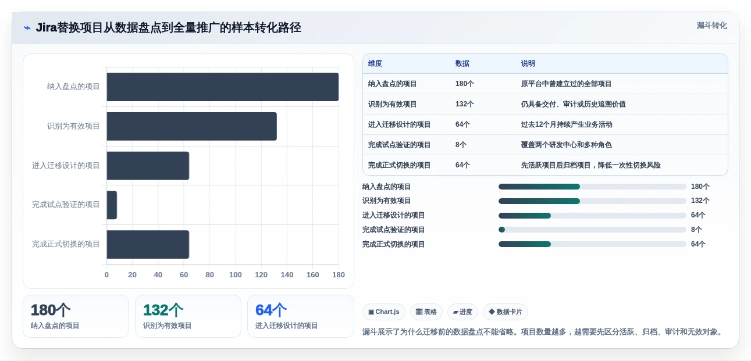Click the 漏斗转化 tag in header
The height and width of the screenshot is (361, 751).
tap(712, 26)
